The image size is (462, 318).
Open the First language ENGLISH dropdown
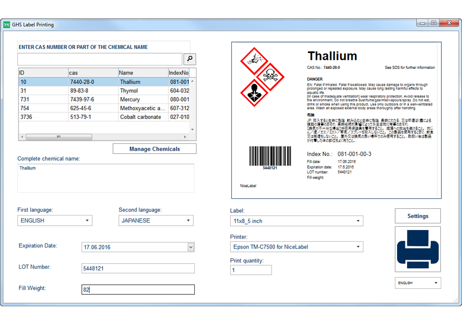tap(55, 221)
